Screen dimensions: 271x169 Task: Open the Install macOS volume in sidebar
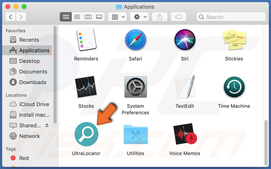coord(27,115)
